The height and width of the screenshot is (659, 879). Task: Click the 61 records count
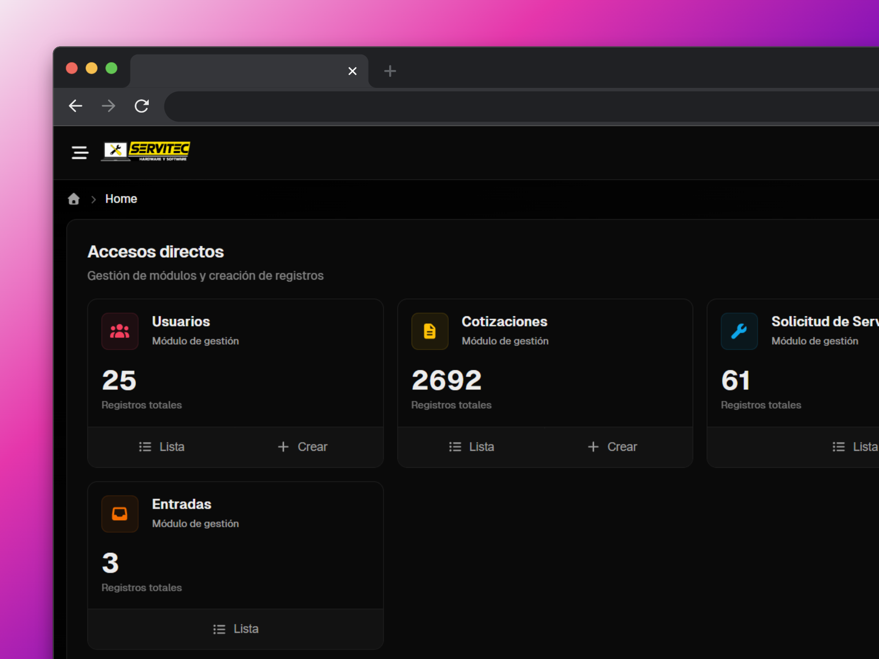click(736, 380)
